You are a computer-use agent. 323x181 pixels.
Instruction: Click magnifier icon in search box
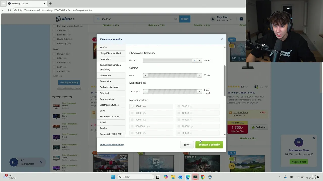tap(98, 19)
